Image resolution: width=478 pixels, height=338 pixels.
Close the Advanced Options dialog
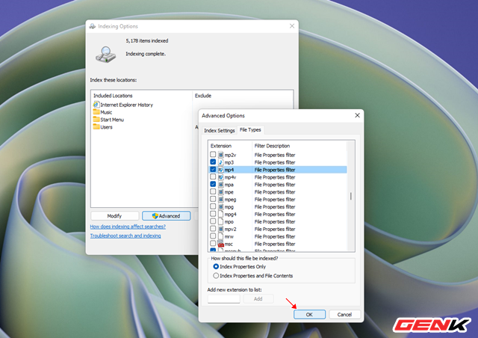357,115
